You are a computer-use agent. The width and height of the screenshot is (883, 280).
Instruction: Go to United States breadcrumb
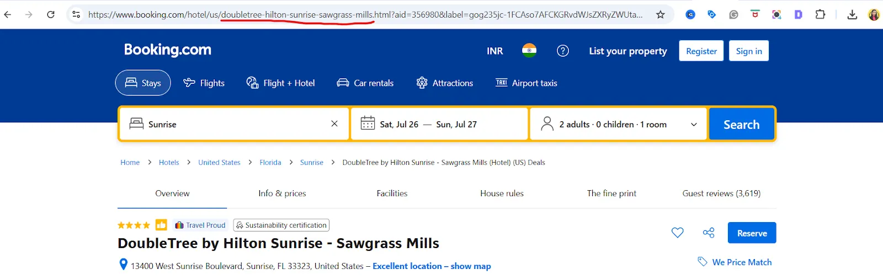(x=219, y=162)
